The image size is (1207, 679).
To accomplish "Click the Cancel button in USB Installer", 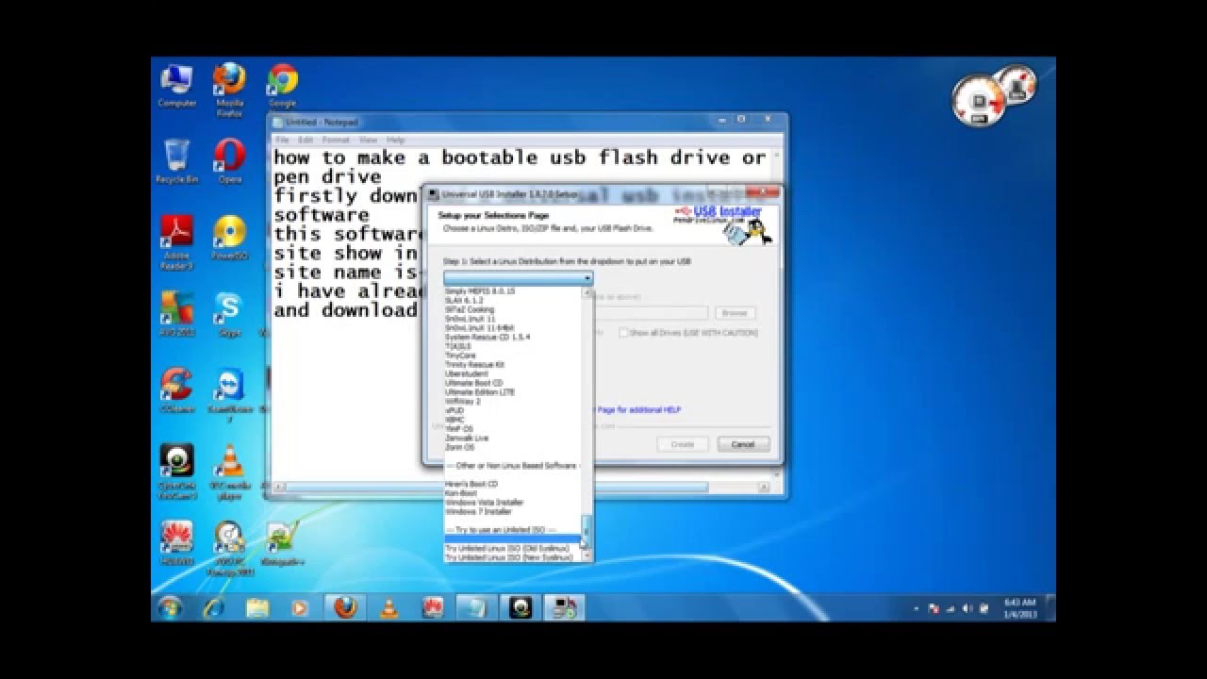I will pyautogui.click(x=743, y=443).
